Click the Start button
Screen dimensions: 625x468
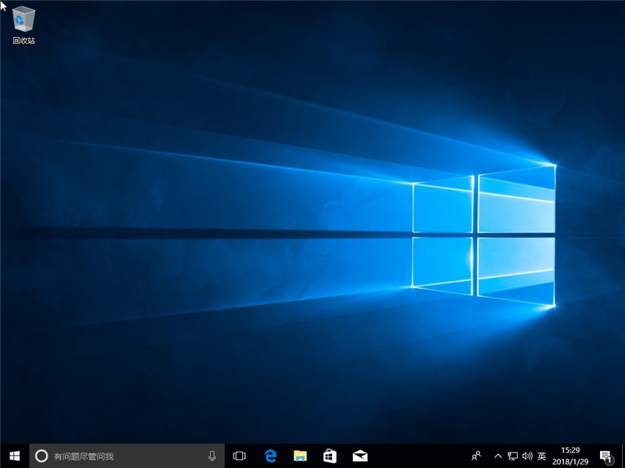(x=12, y=456)
